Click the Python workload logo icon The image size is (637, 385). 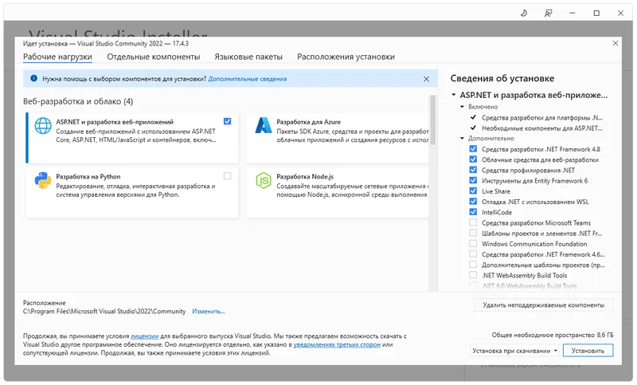pyautogui.click(x=43, y=180)
